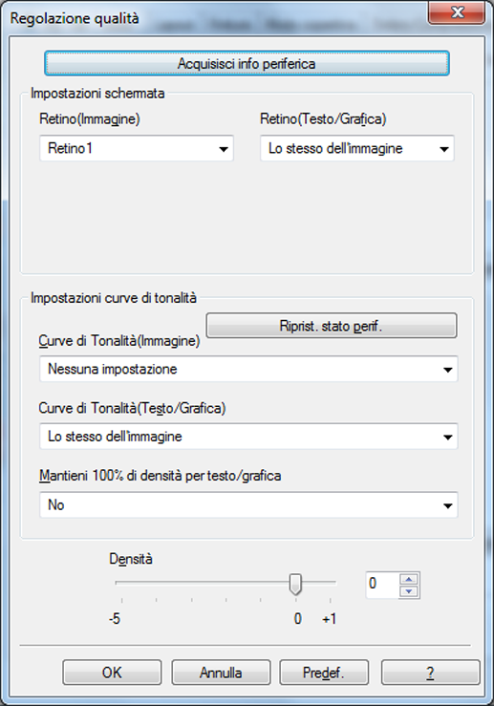The width and height of the screenshot is (494, 706).
Task: Click Riprist. stato perif. button
Action: (x=332, y=326)
